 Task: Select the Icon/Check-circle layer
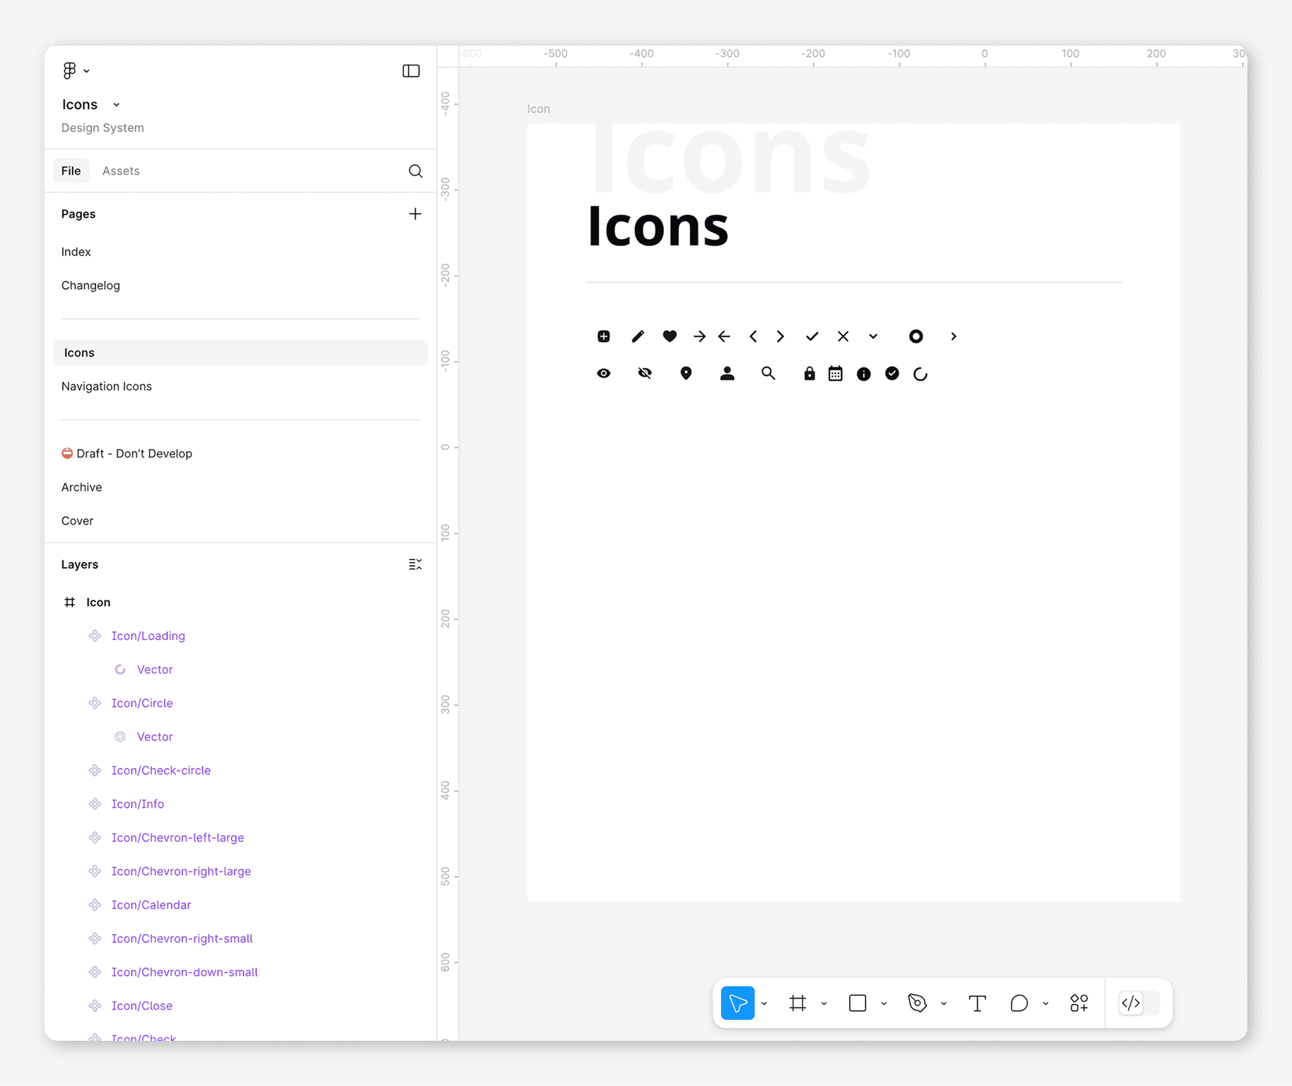(x=161, y=770)
